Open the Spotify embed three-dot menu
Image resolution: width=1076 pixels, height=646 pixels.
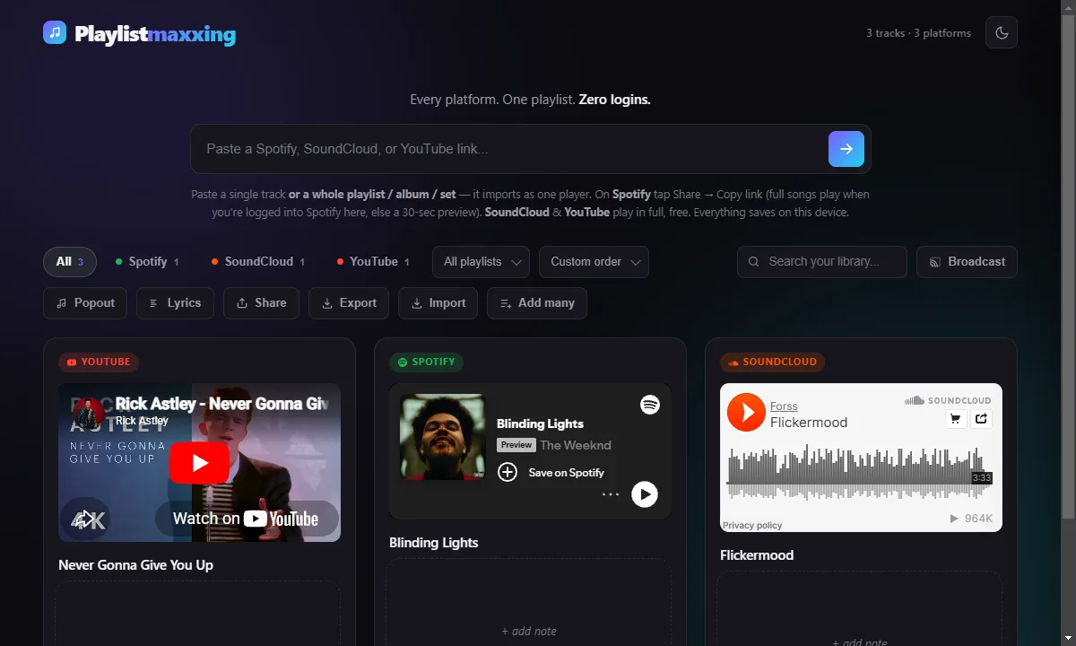pos(611,494)
